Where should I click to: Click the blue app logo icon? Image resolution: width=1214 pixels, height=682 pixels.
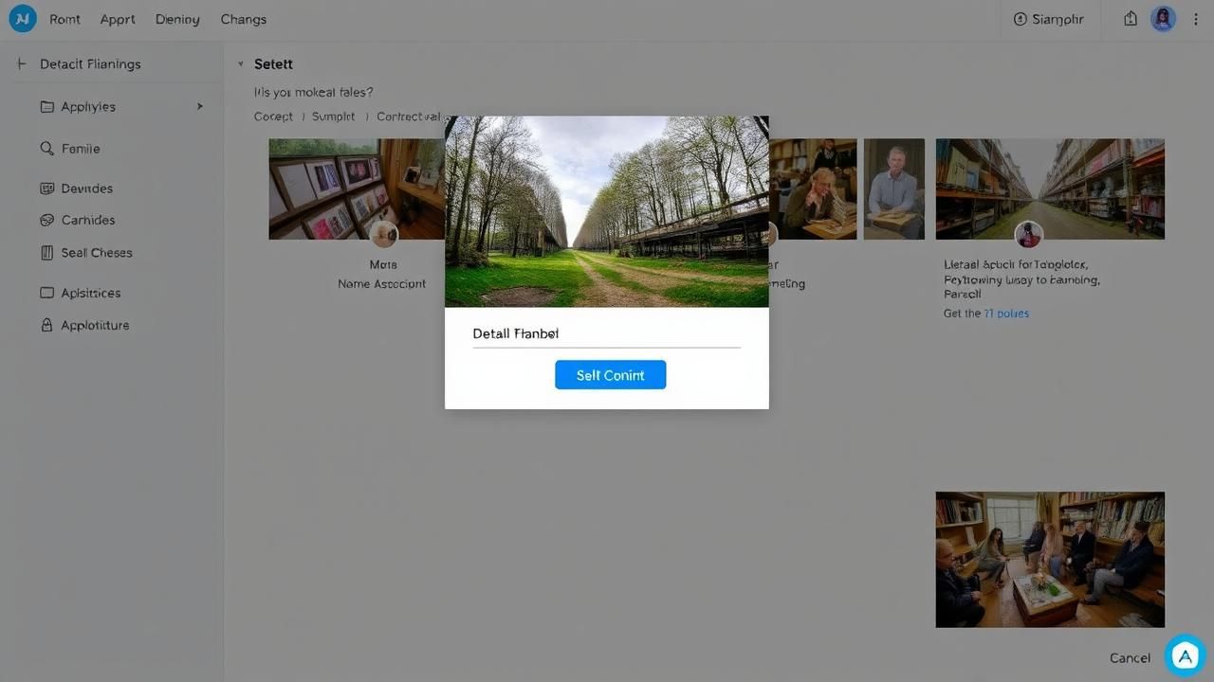pyautogui.click(x=23, y=18)
